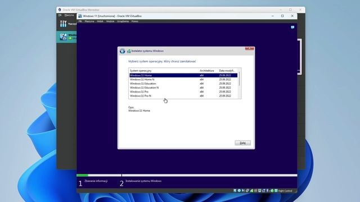Click the optical disc status bar icon
Image resolution: width=360 pixels, height=202 pixels.
point(239,191)
